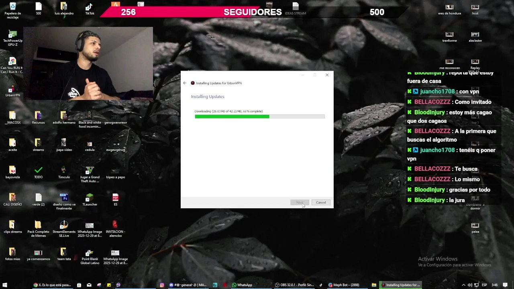Open the CALI DISEÑO folder icon

click(12, 200)
